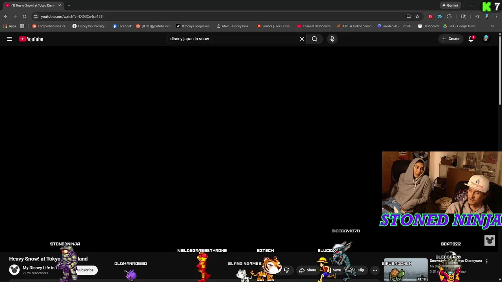Image resolution: width=502 pixels, height=282 pixels.
Task: Open the invideo AI bookmark
Action: tap(395, 26)
